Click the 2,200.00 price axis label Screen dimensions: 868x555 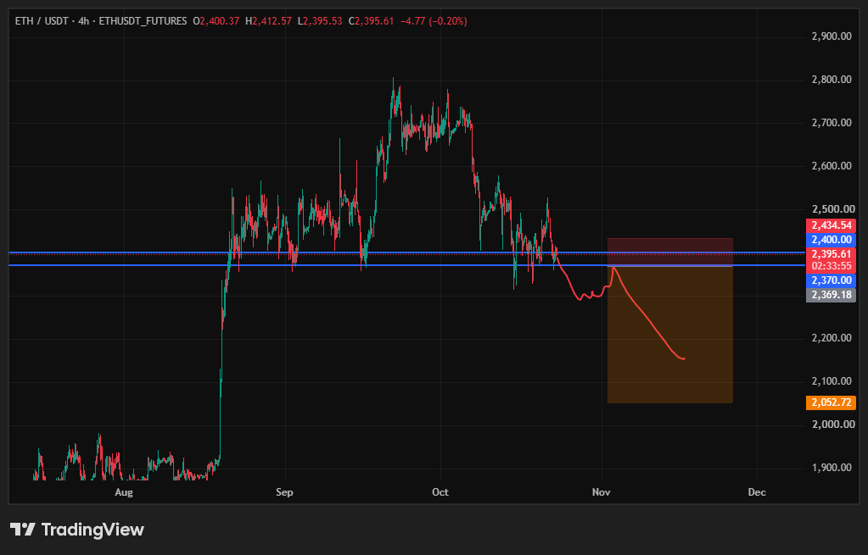click(831, 338)
